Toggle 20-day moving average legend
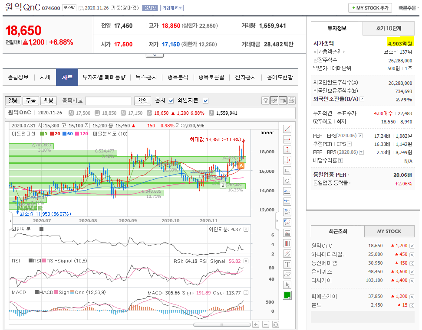This screenshot has height=330, width=422. pyautogui.click(x=55, y=134)
